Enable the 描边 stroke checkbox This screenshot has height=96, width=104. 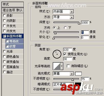tap(4, 72)
